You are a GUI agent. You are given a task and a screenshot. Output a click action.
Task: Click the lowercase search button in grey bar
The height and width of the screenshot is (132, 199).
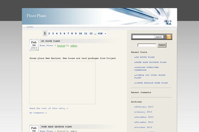159,37
